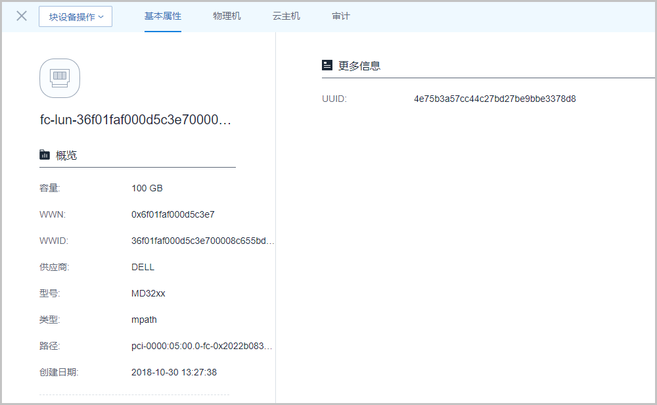Image resolution: width=657 pixels, height=405 pixels.
Task: Click the 100 GB capacity value
Action: pyautogui.click(x=147, y=188)
